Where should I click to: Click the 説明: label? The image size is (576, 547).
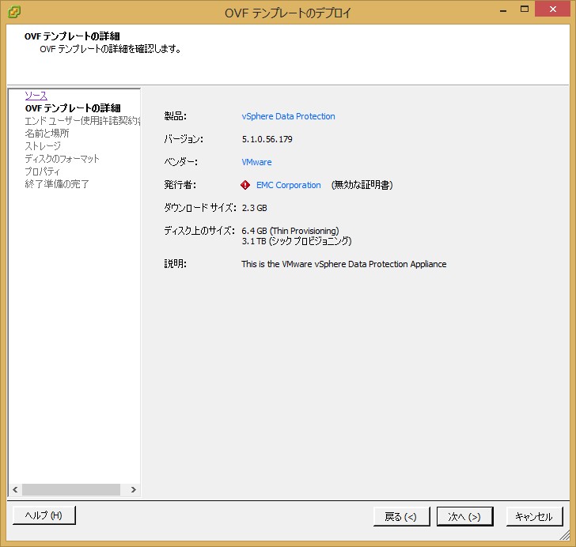pyautogui.click(x=175, y=264)
